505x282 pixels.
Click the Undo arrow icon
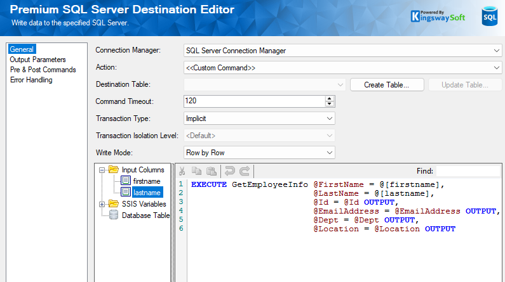point(230,171)
